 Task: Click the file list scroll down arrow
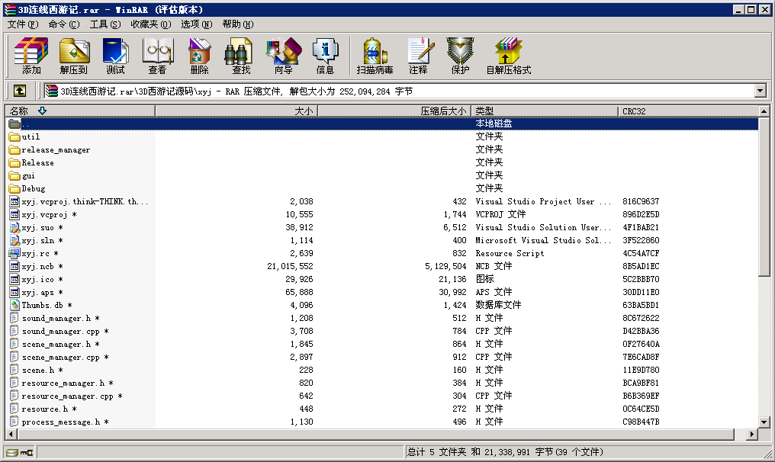(765, 422)
